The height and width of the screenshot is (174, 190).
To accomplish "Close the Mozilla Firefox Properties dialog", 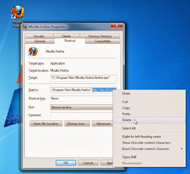I will point(116,26).
